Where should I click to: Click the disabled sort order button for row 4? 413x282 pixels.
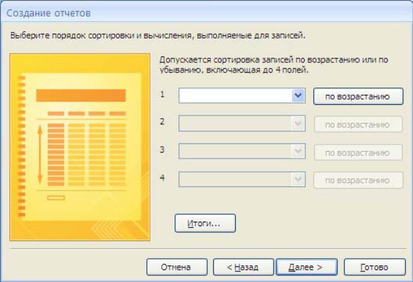coord(358,180)
